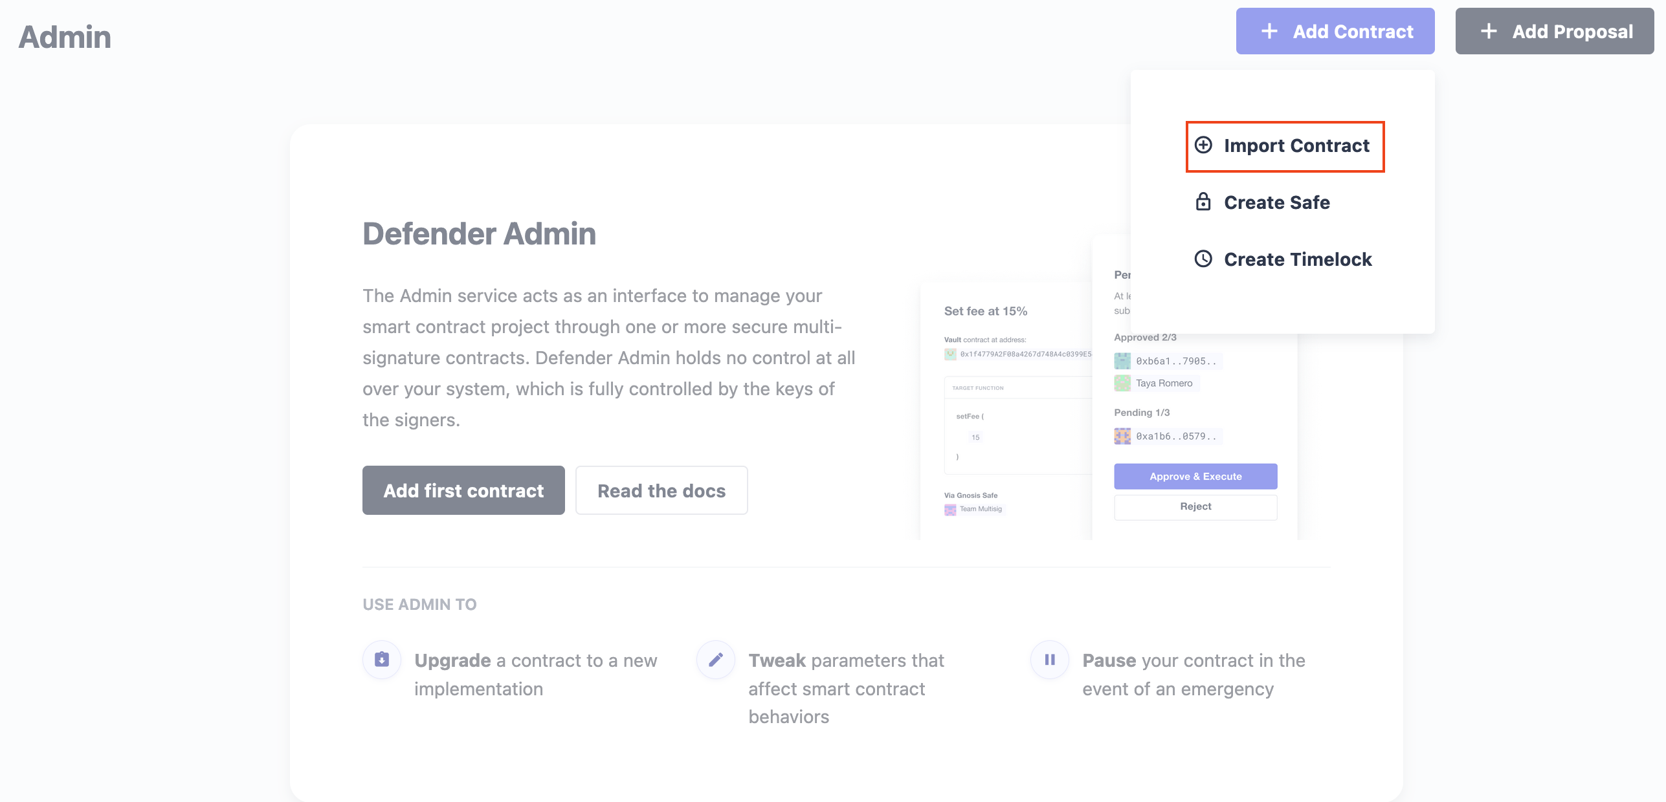Screen dimensions: 1666x802
Task: Click the Pause icon
Action: click(x=1050, y=660)
